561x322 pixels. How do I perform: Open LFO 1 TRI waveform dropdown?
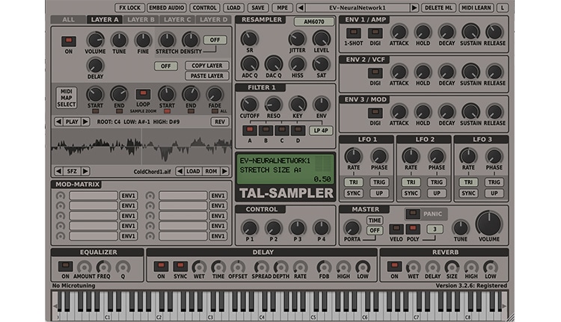(354, 182)
